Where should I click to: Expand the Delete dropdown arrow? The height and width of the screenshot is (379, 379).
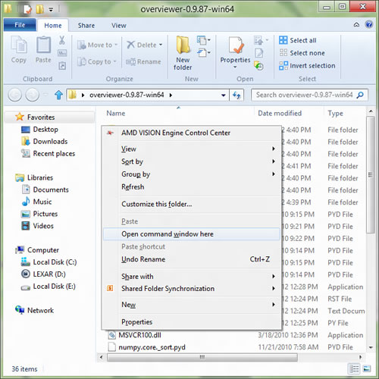tap(161, 45)
